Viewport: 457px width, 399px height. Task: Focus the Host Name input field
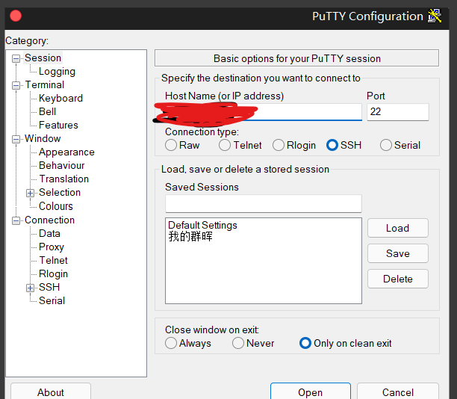pyautogui.click(x=264, y=112)
